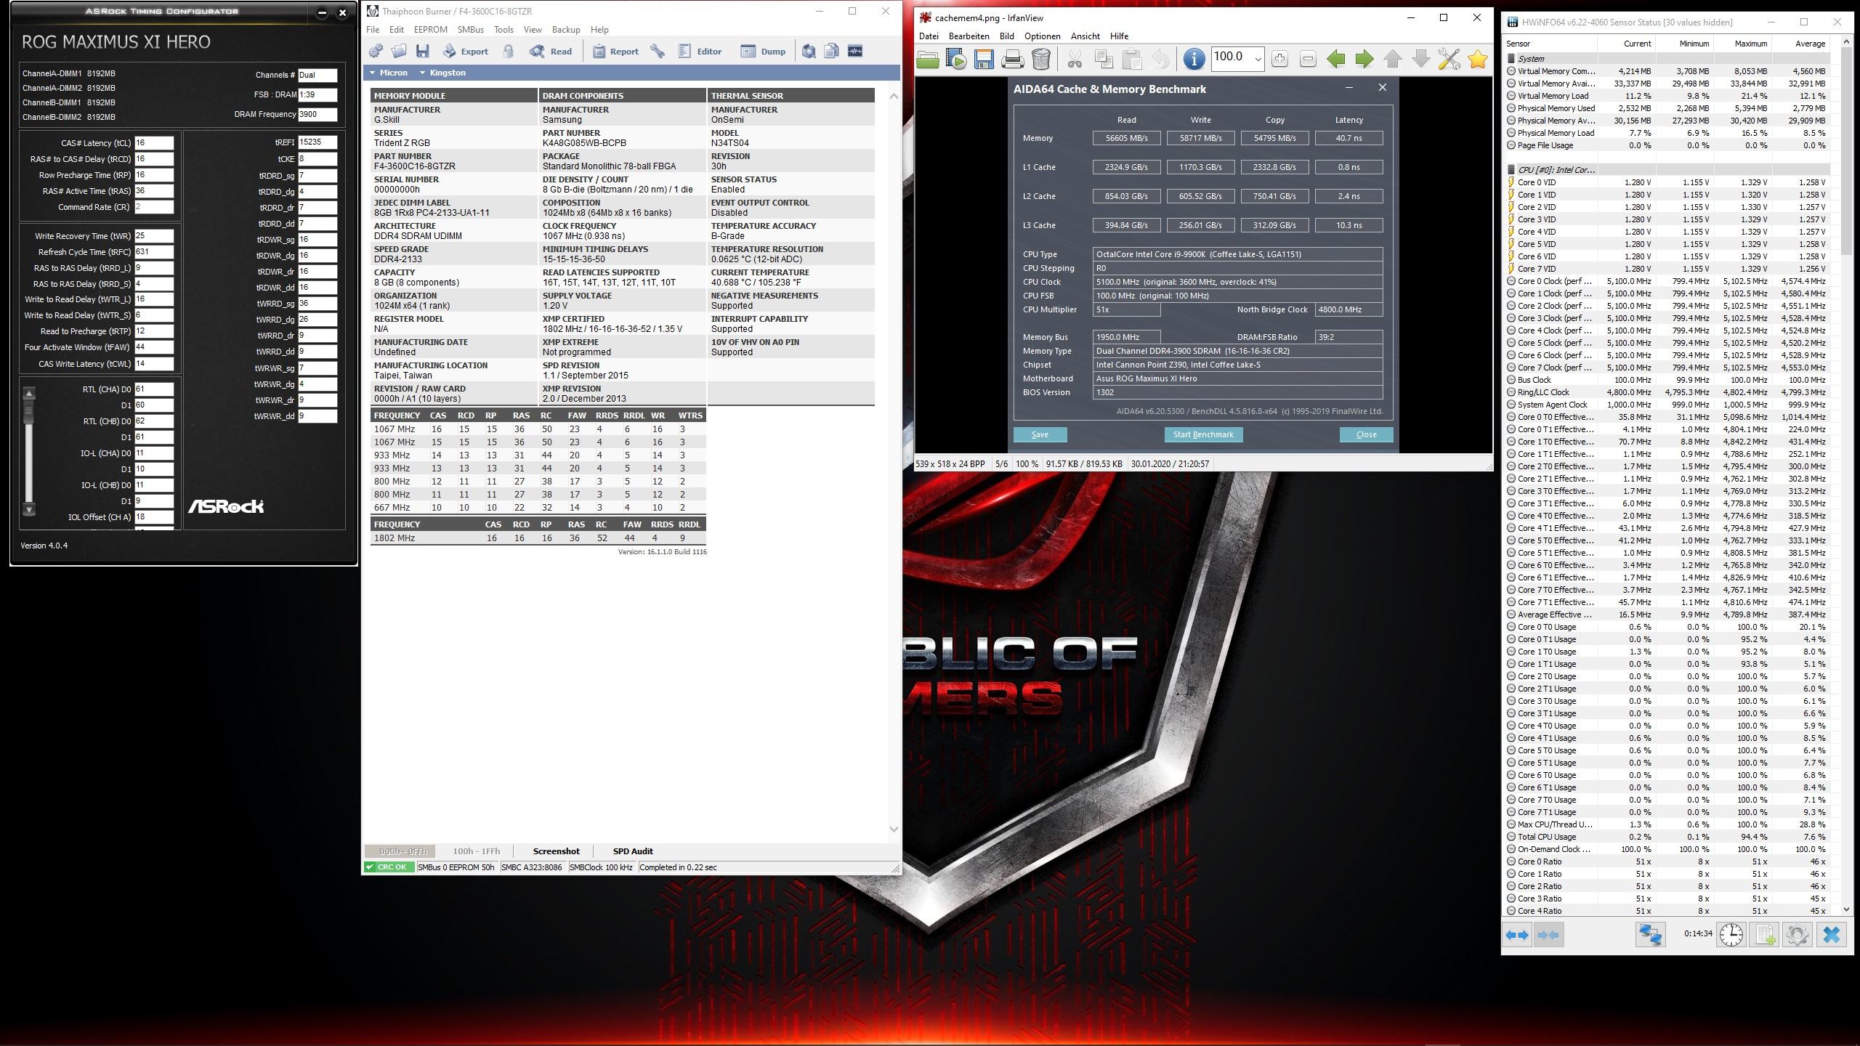
Task: Click wrench icon in Thaiphoon Burner toolbar
Action: [x=658, y=51]
